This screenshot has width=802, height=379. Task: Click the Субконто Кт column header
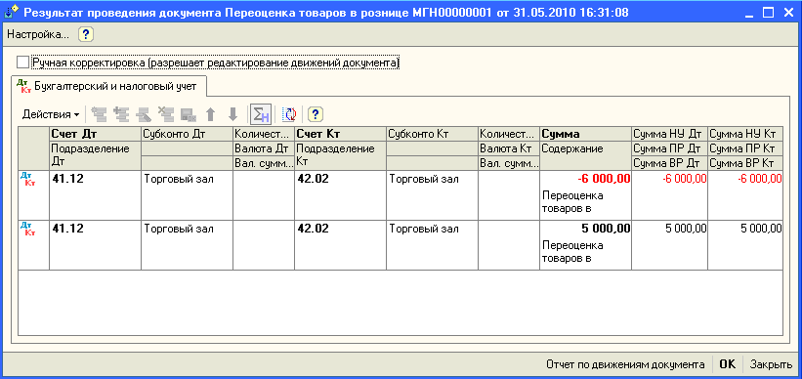coord(432,134)
